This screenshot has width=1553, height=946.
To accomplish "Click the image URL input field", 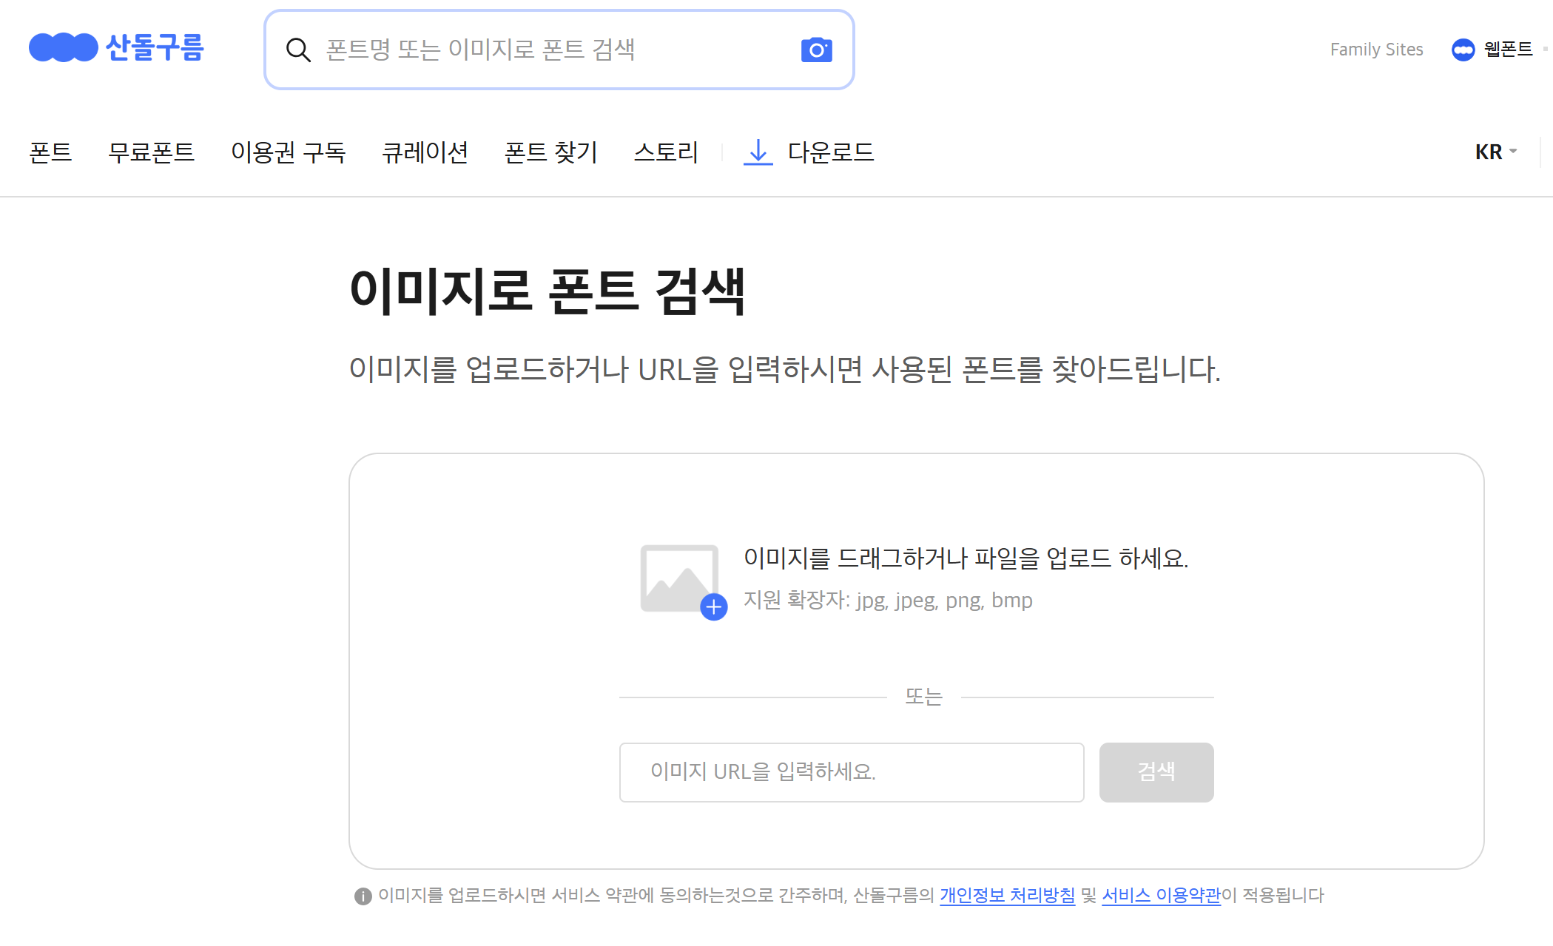I will 851,772.
